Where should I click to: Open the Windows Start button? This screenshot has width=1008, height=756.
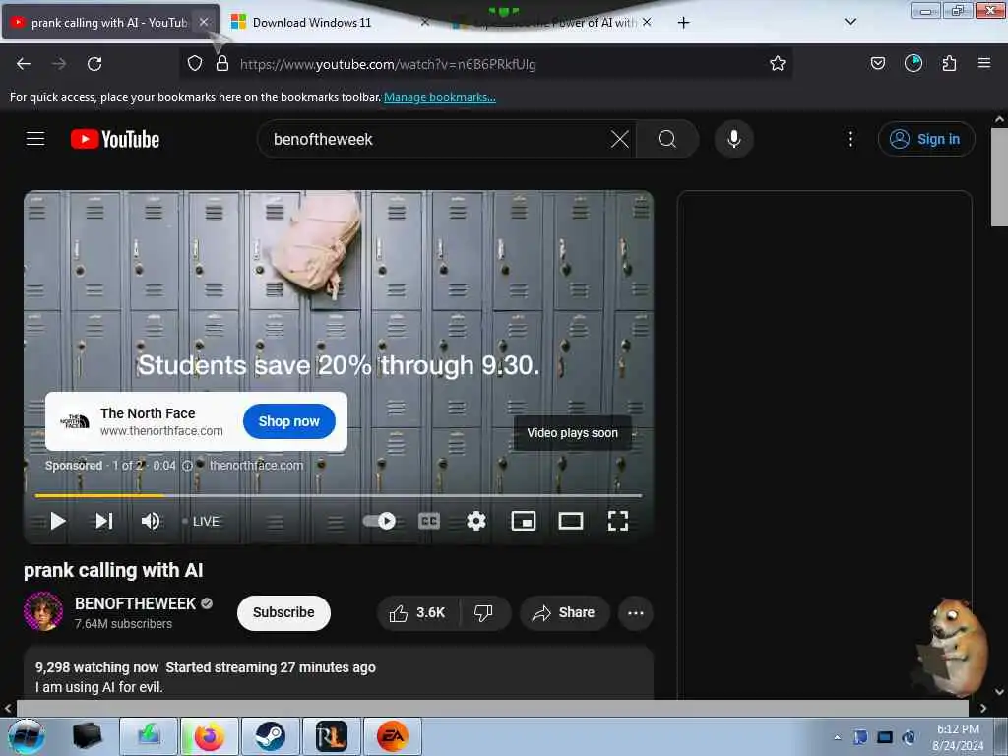click(x=26, y=736)
